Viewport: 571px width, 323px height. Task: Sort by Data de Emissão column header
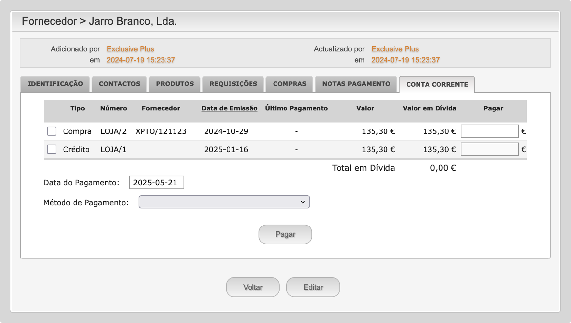coord(229,108)
